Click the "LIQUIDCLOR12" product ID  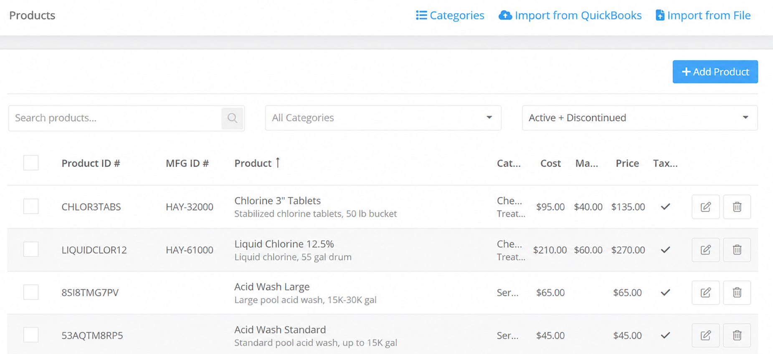[94, 250]
